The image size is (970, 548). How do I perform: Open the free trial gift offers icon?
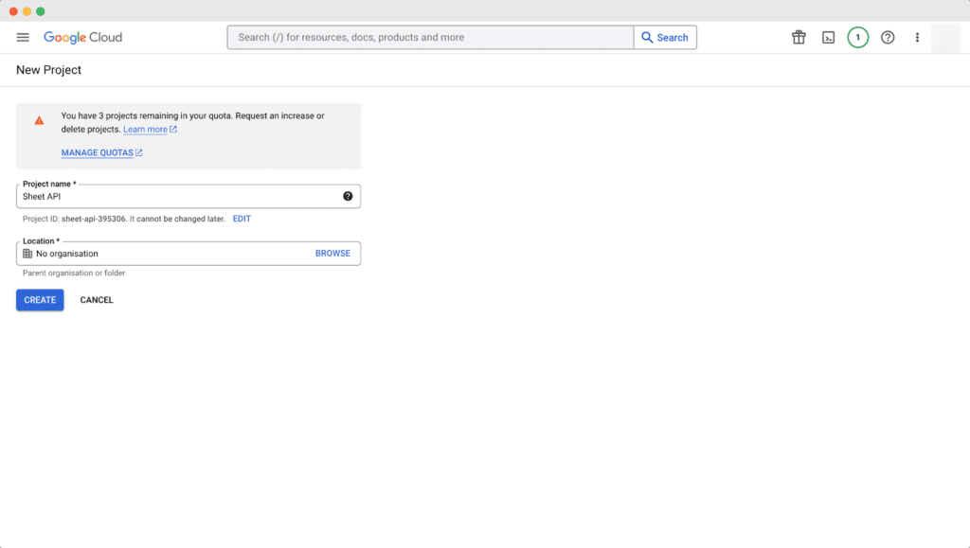(x=799, y=37)
